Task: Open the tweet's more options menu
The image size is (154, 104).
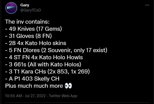Action: coord(147,5)
